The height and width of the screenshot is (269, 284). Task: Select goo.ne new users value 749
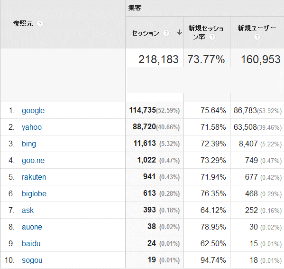coord(251,161)
